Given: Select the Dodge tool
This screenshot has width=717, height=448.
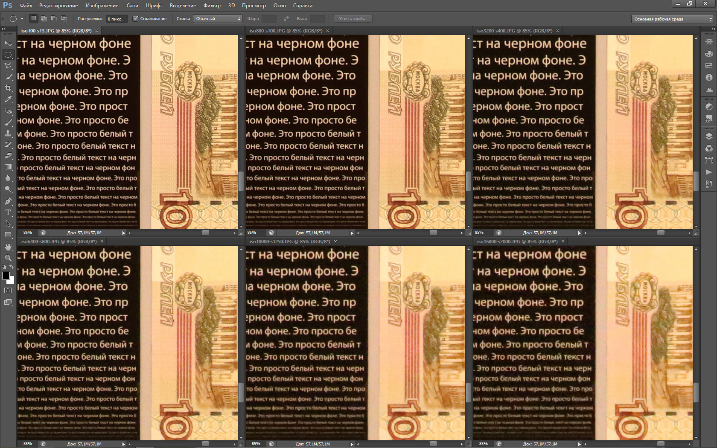Looking at the screenshot, I should point(8,189).
